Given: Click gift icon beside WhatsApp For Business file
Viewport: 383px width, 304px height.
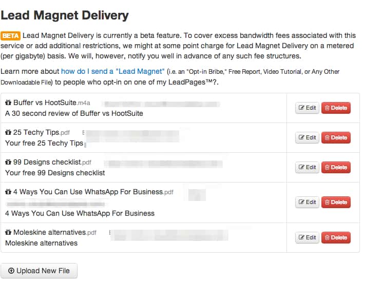Looking at the screenshot, I should click(8, 192).
